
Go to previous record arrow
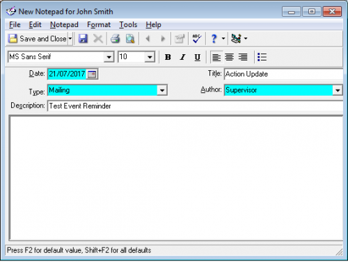tap(148, 38)
